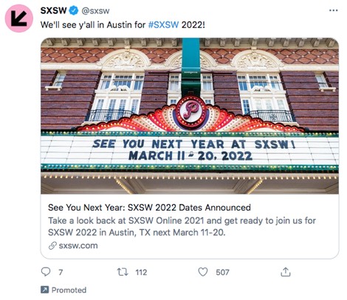Open the three-dot more options menu
The height and width of the screenshot is (300, 347).
334,10
